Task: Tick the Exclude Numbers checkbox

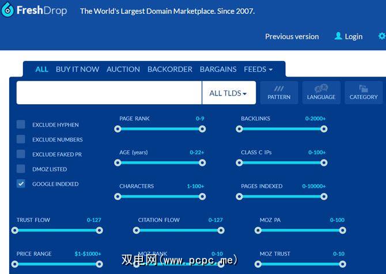Action: [21, 139]
